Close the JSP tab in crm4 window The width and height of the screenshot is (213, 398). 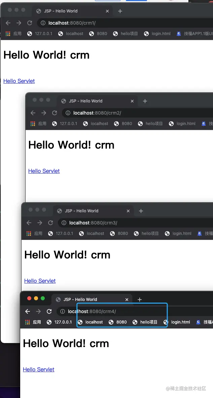tap(127, 300)
